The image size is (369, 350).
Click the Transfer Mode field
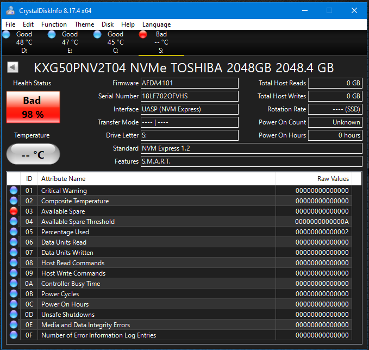tap(190, 122)
